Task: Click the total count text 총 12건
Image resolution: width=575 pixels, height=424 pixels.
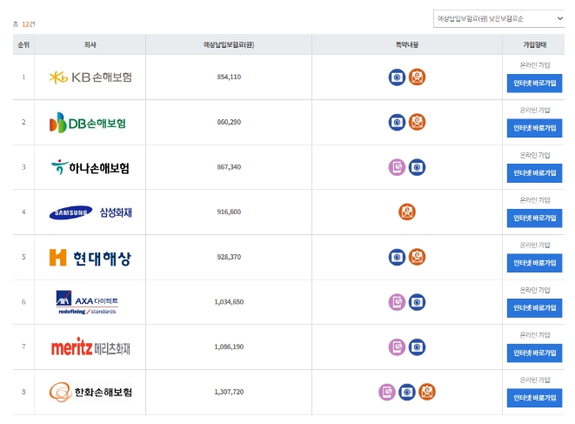Action: (x=23, y=24)
